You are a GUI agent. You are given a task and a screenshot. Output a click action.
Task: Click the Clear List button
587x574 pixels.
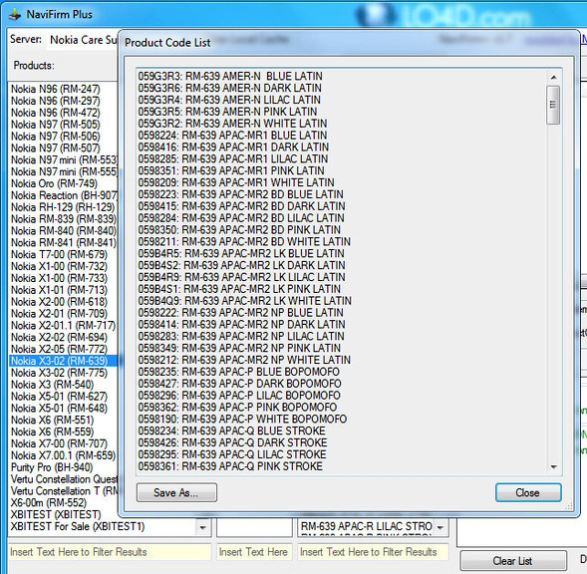click(x=513, y=561)
